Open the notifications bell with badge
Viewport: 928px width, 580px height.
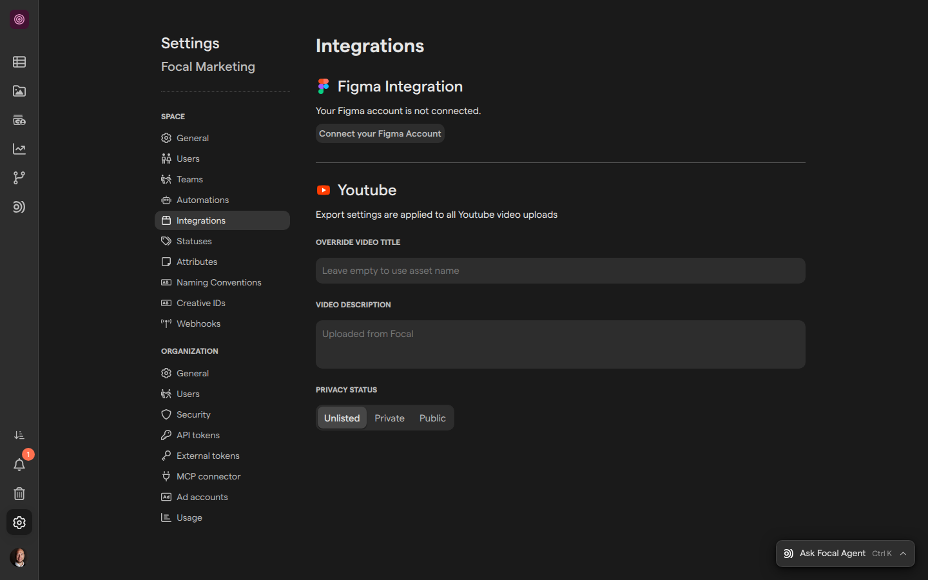pyautogui.click(x=19, y=465)
